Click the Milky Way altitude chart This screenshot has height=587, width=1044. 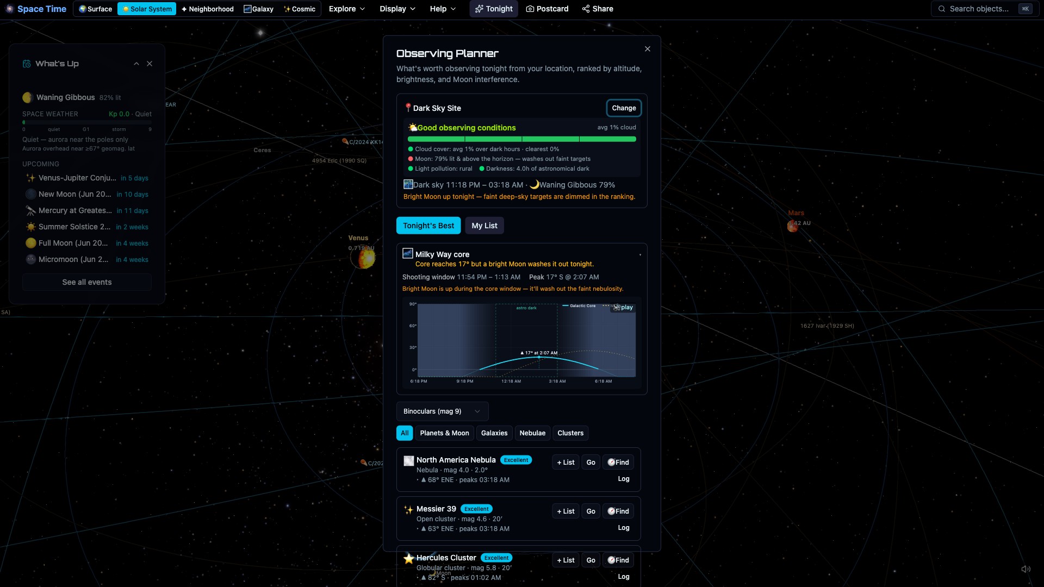point(522,342)
